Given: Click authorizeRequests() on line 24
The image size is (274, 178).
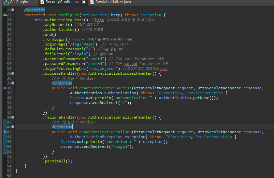Looking at the screenshot, I should [66, 20].
